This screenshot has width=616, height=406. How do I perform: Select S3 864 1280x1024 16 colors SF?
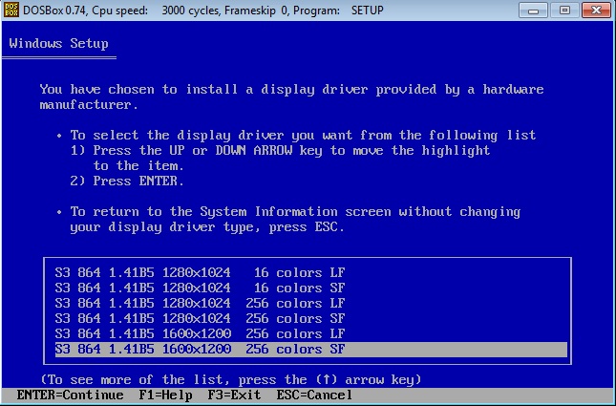(200, 288)
